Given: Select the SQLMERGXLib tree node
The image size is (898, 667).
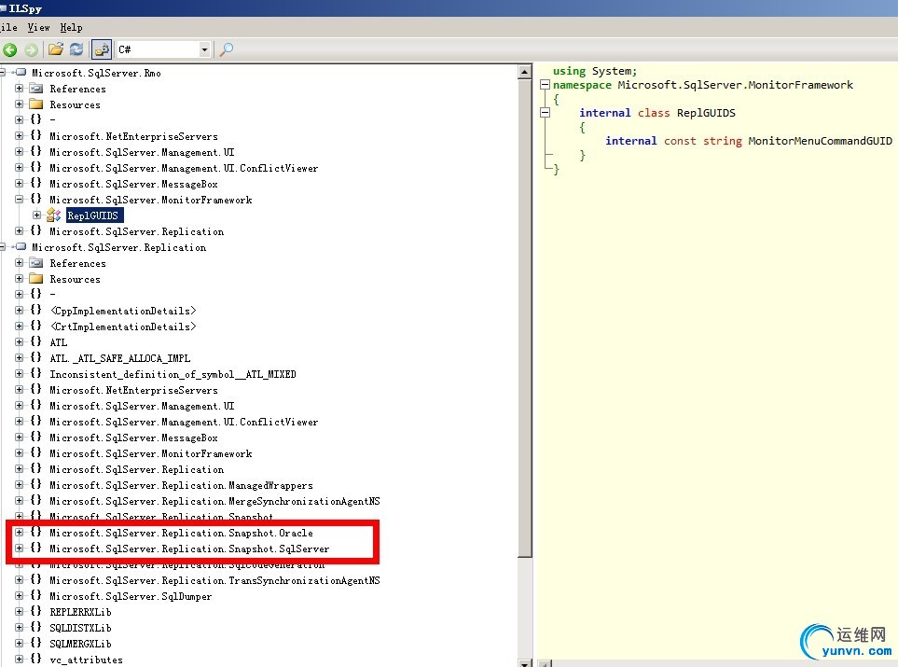Looking at the screenshot, I should pos(80,644).
